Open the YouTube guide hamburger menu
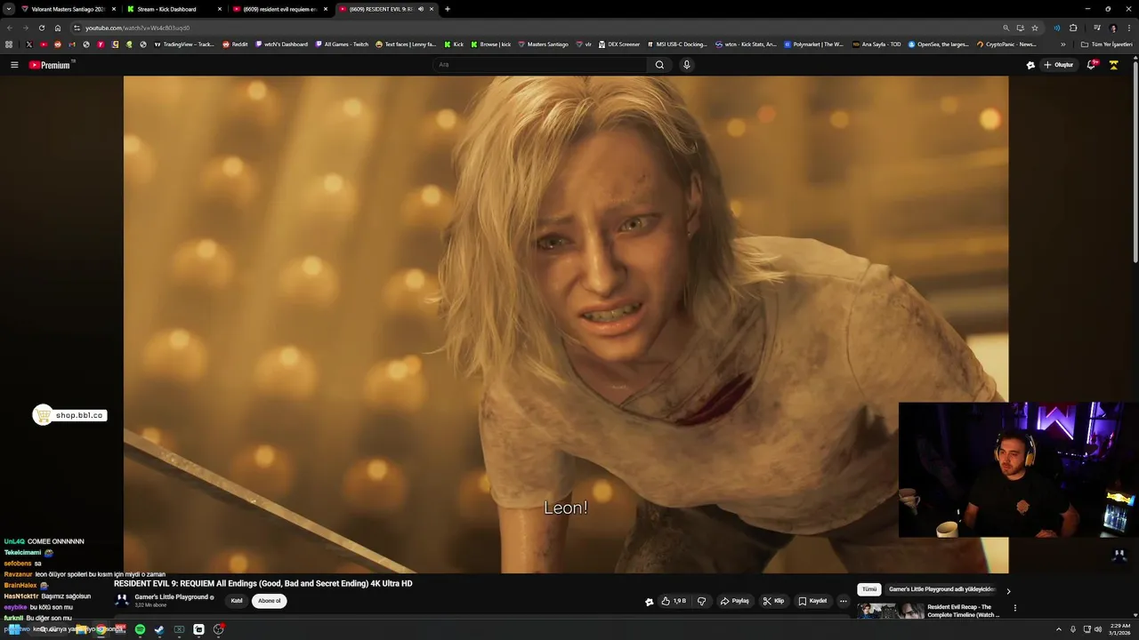Image resolution: width=1139 pixels, height=640 pixels. click(x=14, y=65)
